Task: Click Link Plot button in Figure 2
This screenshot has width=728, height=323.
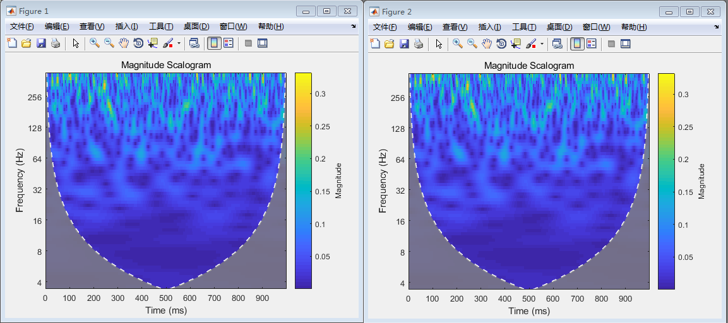Action: [x=557, y=44]
